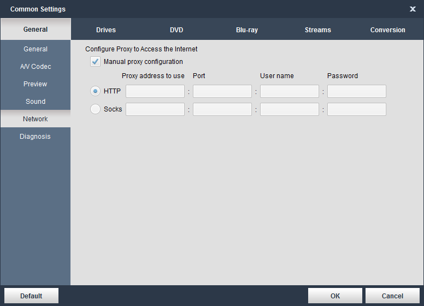
Task: Uncheck Manual proxy configuration checkbox
Action: click(96, 62)
